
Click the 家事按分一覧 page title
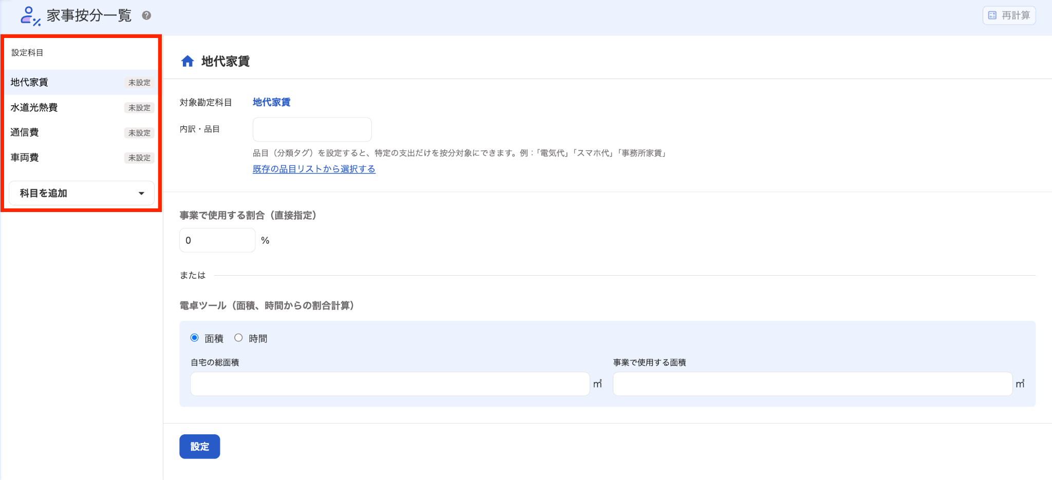click(89, 15)
